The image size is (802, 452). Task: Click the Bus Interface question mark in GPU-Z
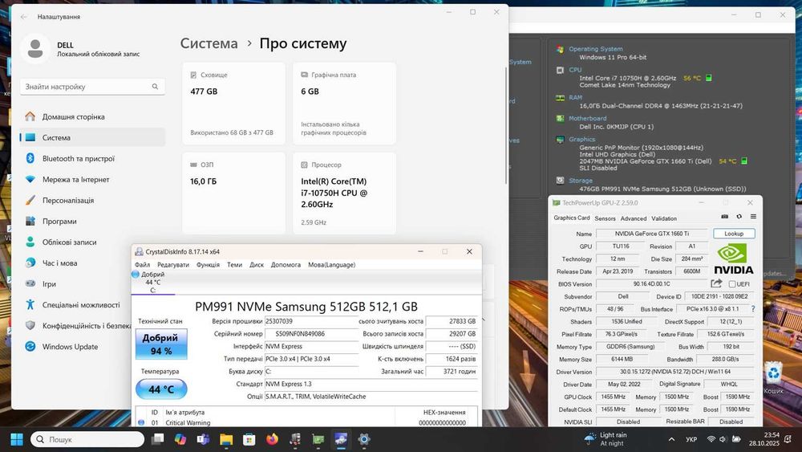pos(752,309)
